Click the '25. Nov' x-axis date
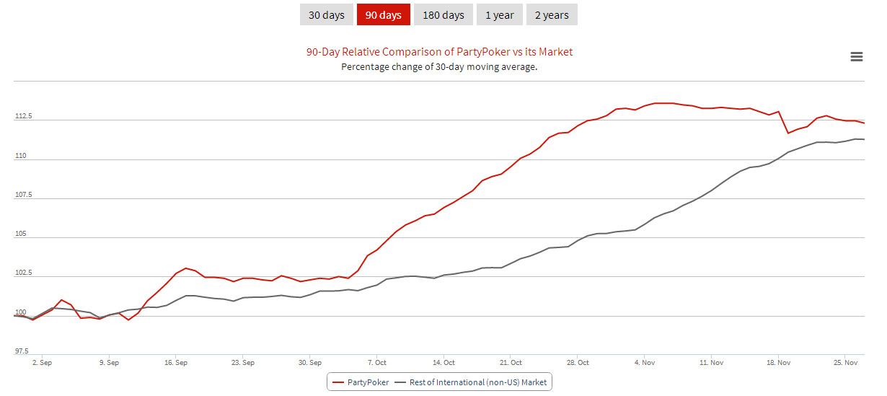887x396 pixels. [845, 363]
